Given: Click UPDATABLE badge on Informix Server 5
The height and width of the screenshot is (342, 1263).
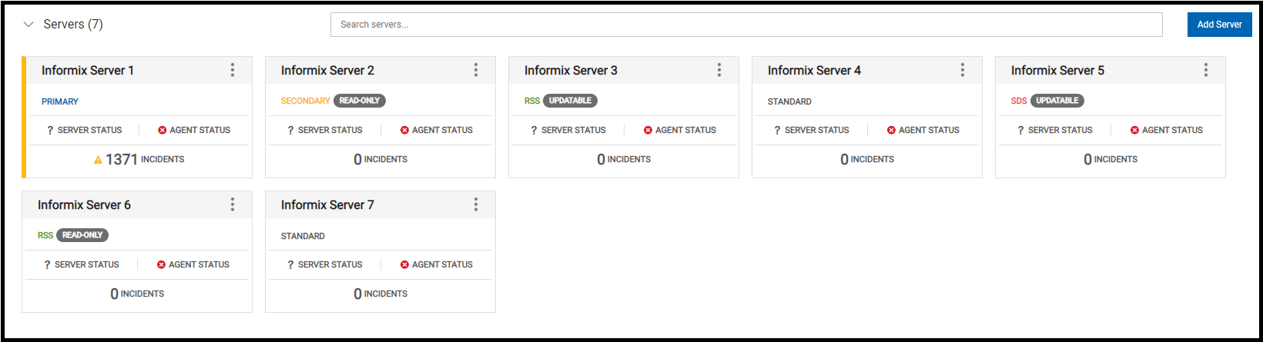Looking at the screenshot, I should pos(1057,101).
